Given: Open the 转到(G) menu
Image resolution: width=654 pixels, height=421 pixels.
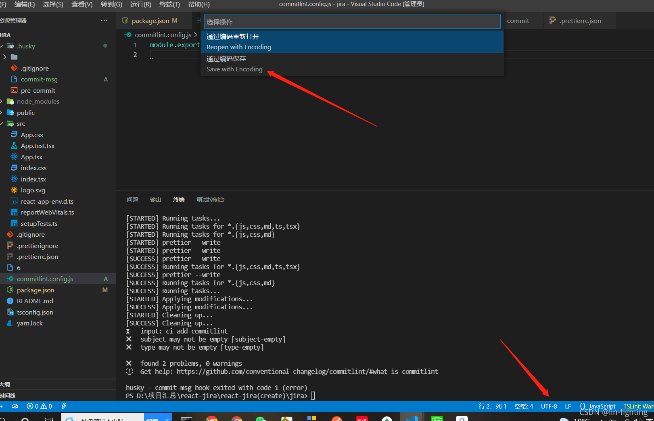Looking at the screenshot, I should [x=111, y=4].
